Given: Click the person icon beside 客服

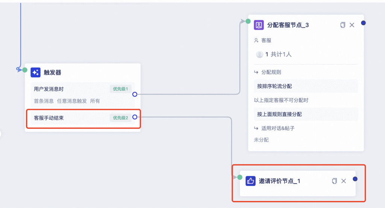Looking at the screenshot, I should (256, 40).
